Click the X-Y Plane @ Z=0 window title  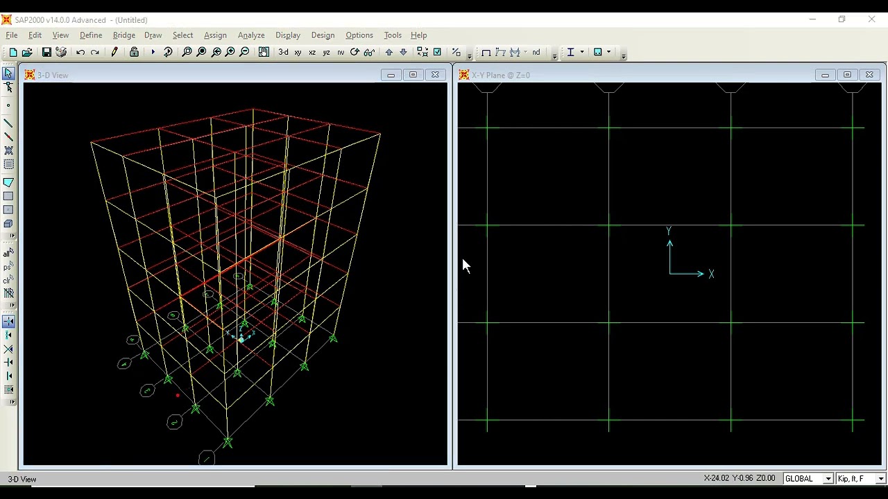pos(501,75)
